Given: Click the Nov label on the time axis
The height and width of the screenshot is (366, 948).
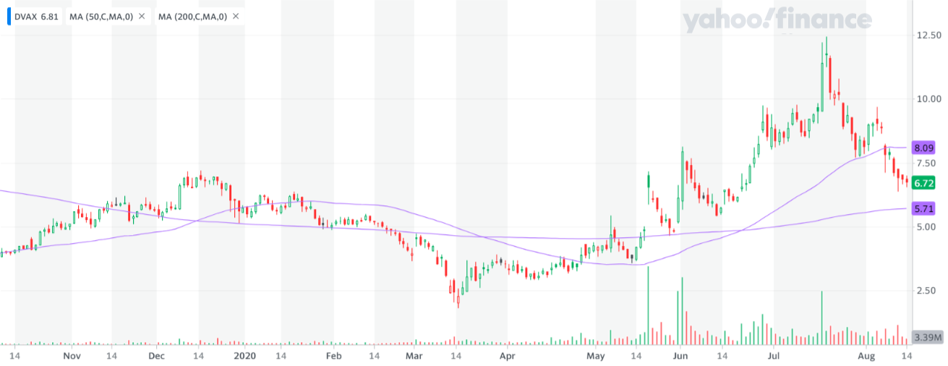Looking at the screenshot, I should click(71, 357).
